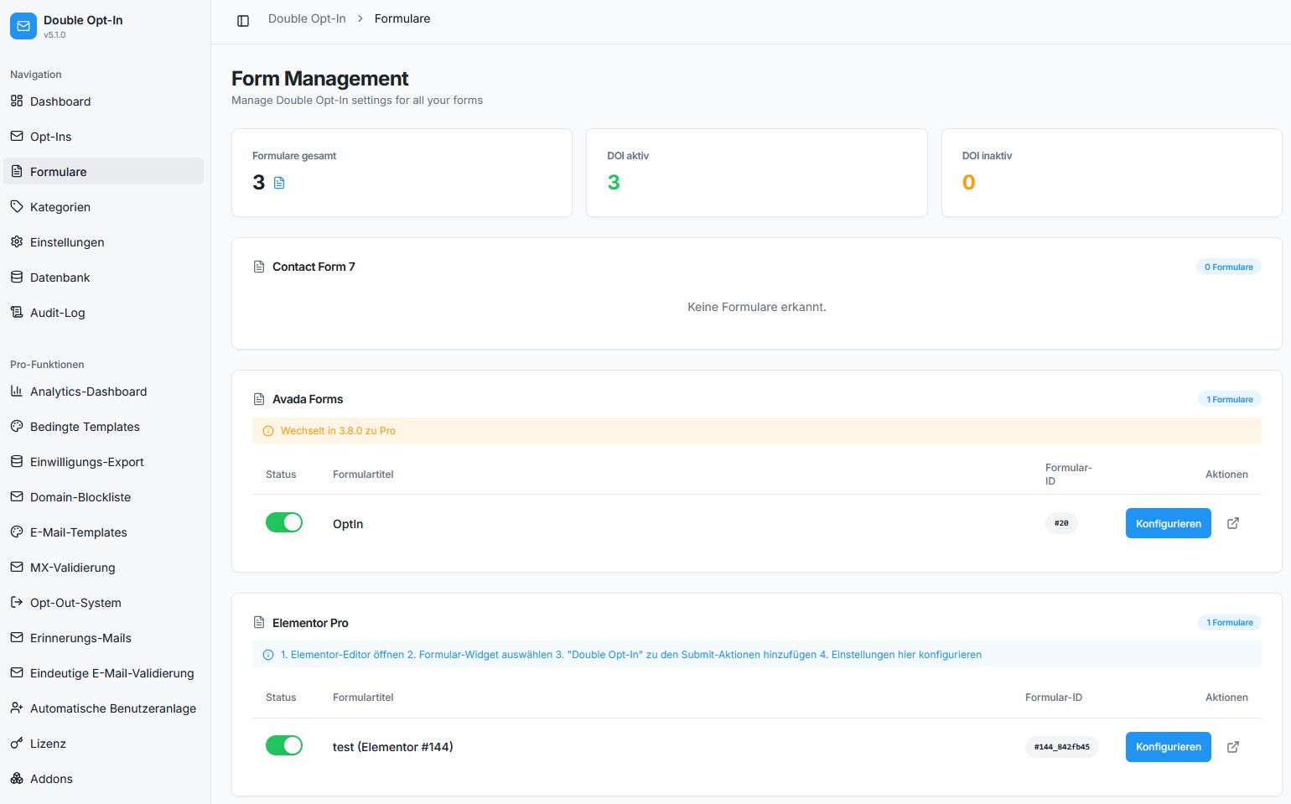This screenshot has width=1291, height=804.
Task: Click Konfigurieren for test Elementor #144
Action: 1169,747
